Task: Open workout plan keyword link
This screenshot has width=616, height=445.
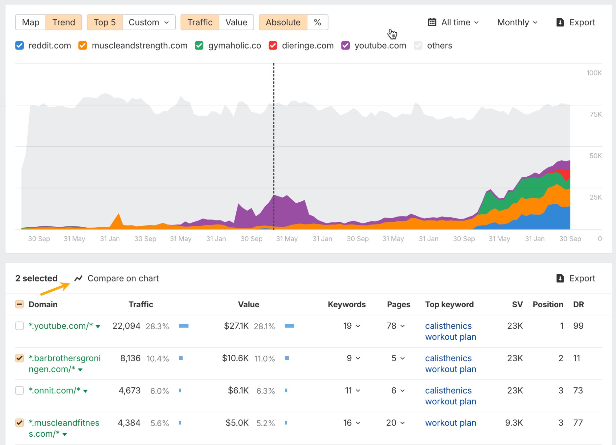Action: click(x=451, y=423)
